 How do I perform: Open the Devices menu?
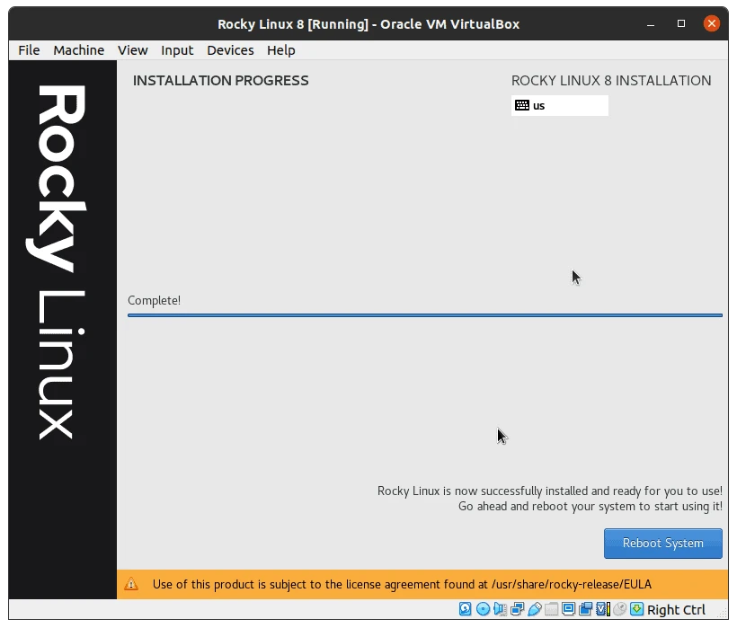pos(230,50)
